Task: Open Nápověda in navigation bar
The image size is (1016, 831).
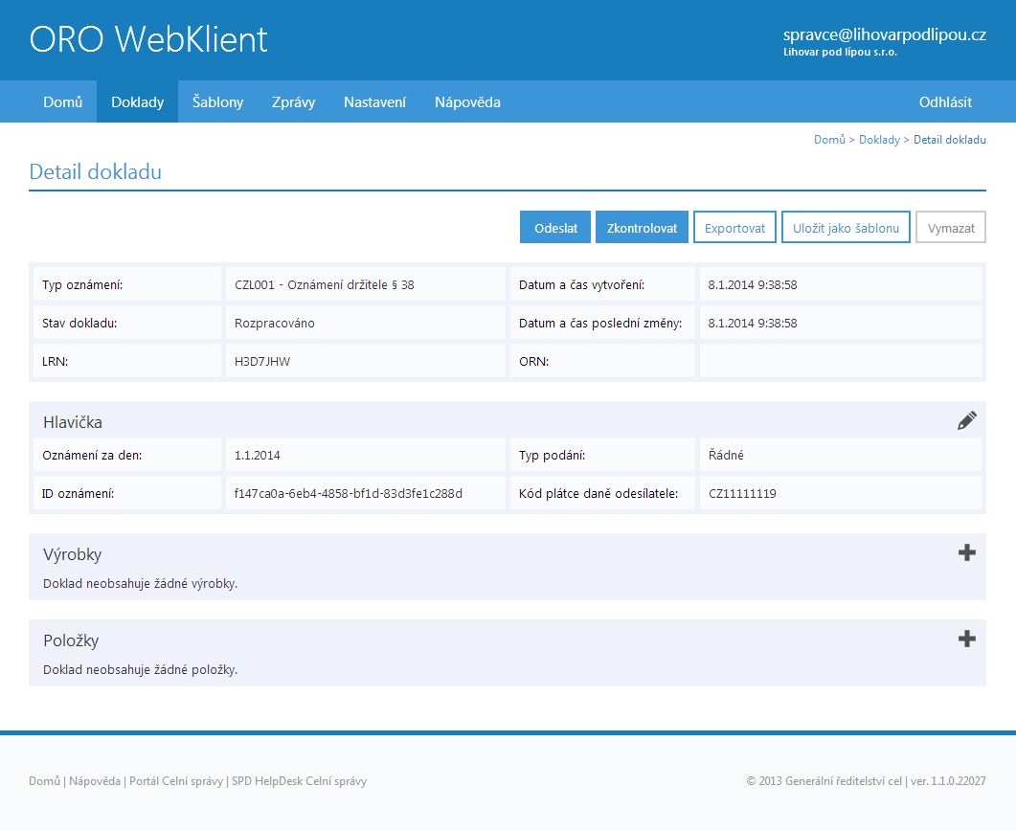Action: coord(467,101)
